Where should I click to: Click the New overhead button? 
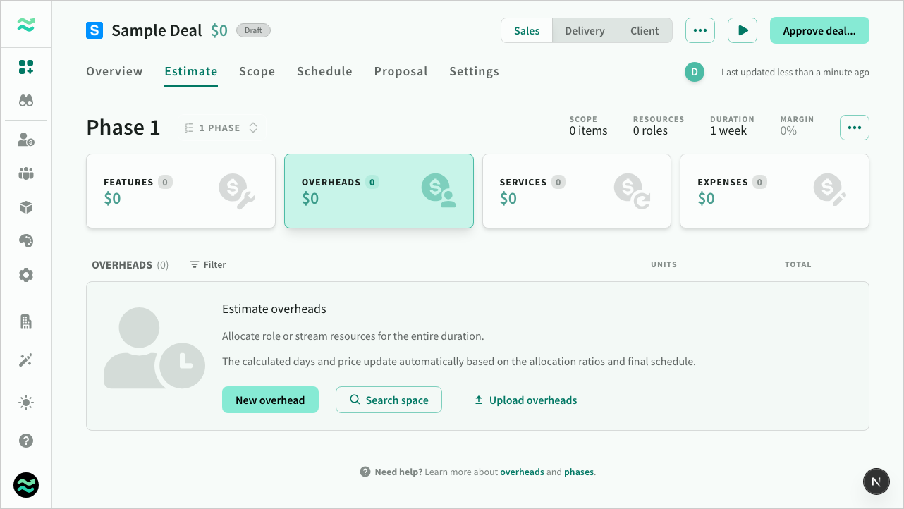click(x=270, y=400)
